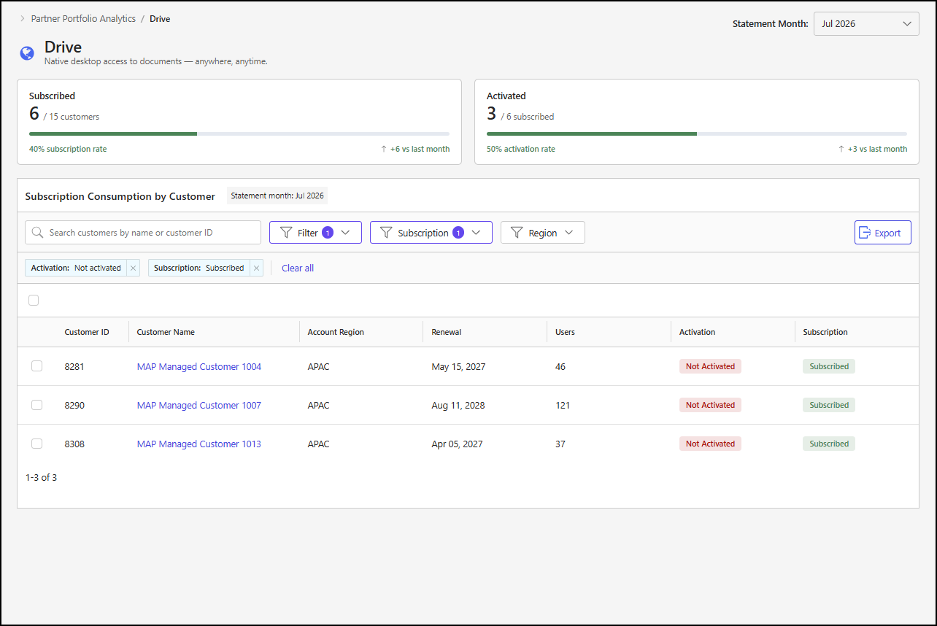937x626 pixels.
Task: Click the Subscription count badge showing 1
Action: (x=458, y=233)
